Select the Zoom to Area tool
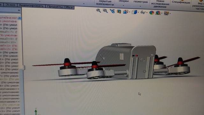The image size is (204, 115). pyautogui.click(x=105, y=11)
